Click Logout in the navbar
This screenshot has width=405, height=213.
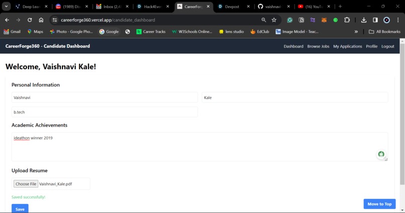388,46
